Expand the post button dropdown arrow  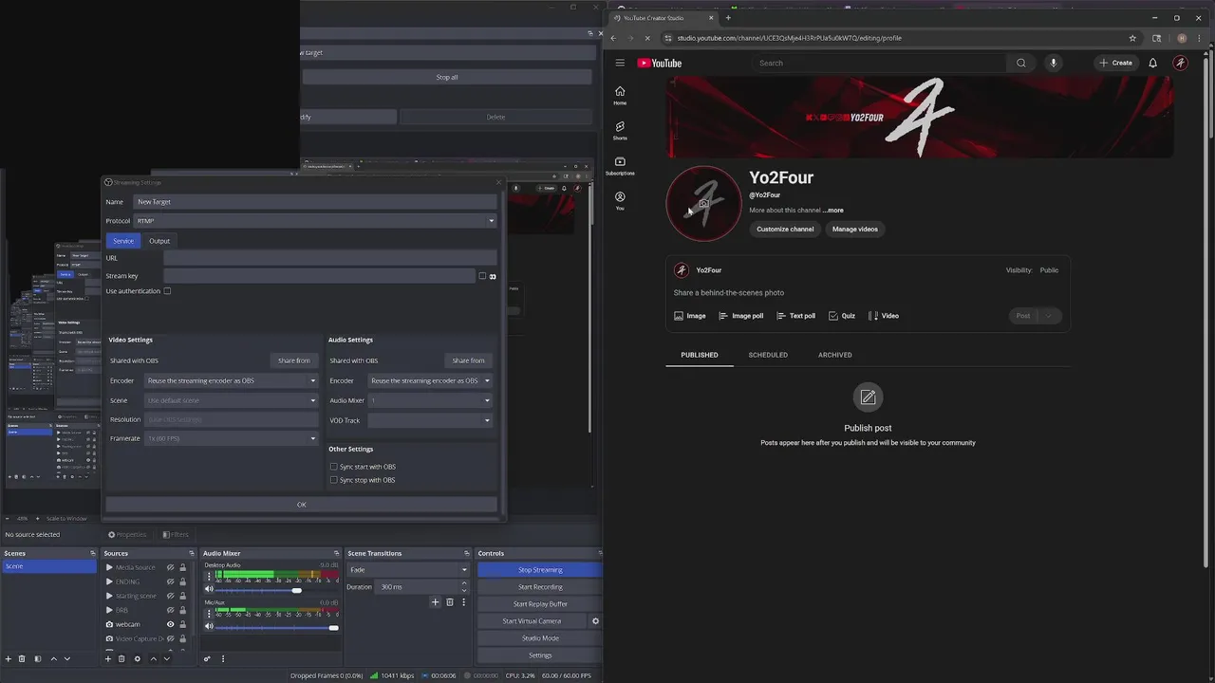pos(1049,316)
